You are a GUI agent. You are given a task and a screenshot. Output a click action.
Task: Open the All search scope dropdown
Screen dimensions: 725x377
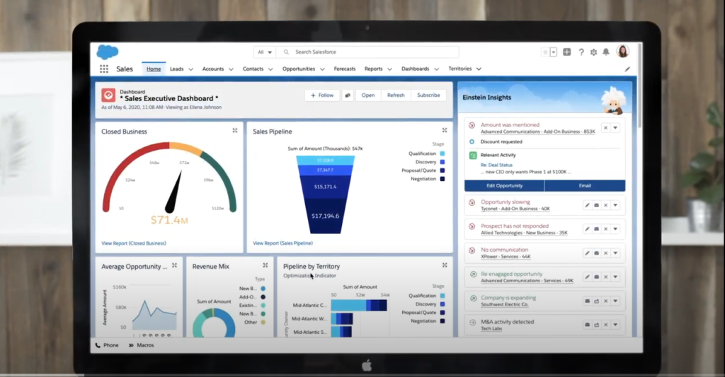(x=265, y=52)
